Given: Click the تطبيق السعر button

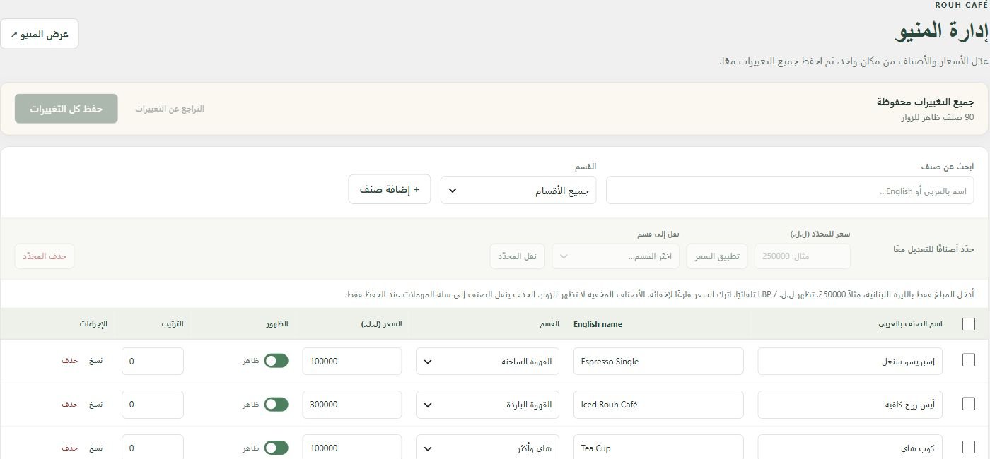Looking at the screenshot, I should pyautogui.click(x=717, y=256).
